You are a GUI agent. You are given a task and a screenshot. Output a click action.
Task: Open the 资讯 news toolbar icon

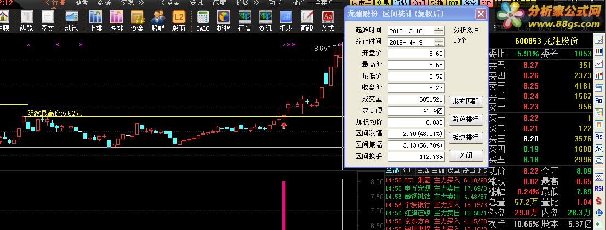coord(265,21)
